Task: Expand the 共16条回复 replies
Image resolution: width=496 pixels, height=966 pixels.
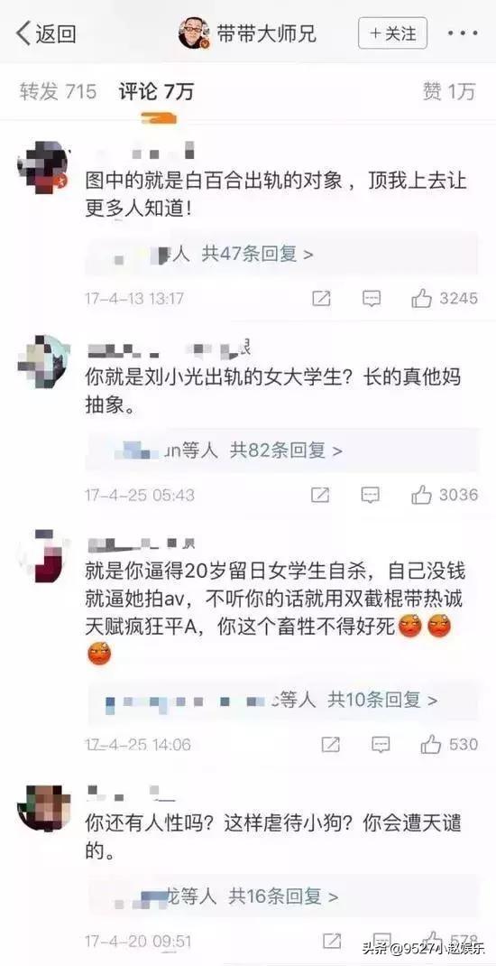Action: 282,896
